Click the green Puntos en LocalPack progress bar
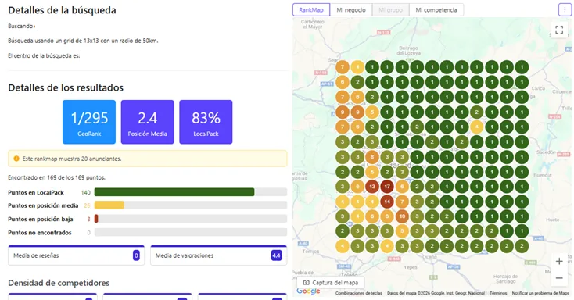 (174, 192)
